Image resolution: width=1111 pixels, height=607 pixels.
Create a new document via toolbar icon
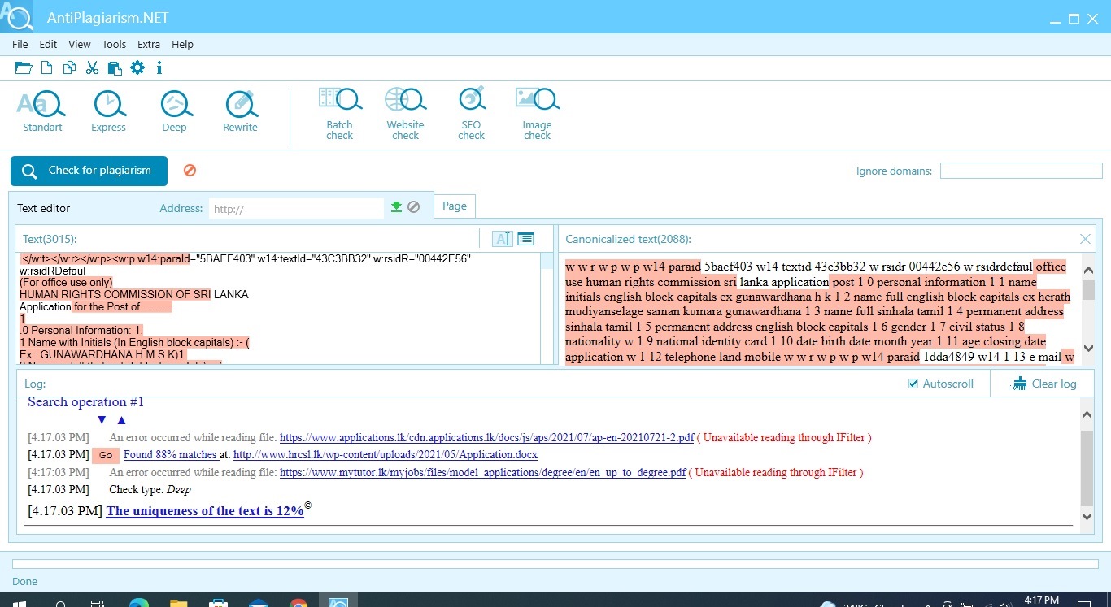(x=47, y=68)
